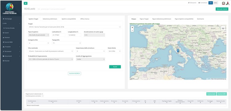The image size is (231, 111).
Task: Sort table by Tipologia di faglia column
Action: [167, 101]
